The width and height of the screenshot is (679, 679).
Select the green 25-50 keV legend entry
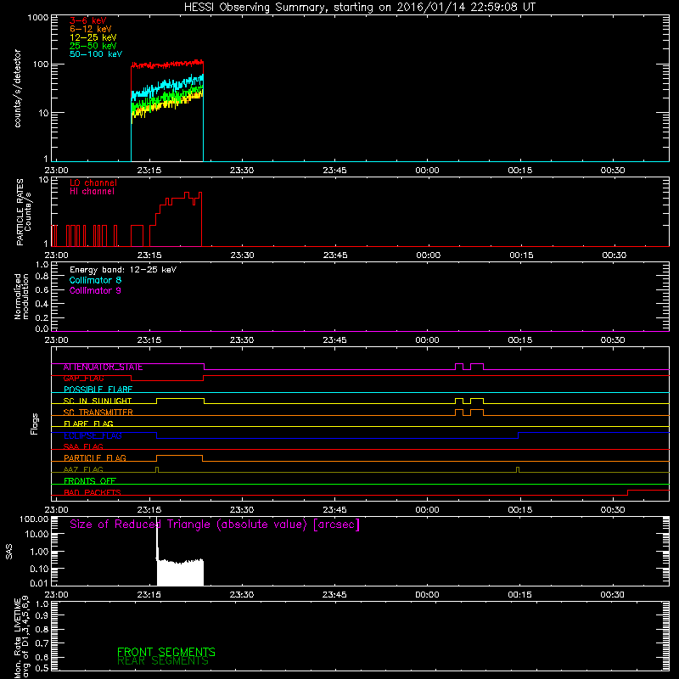click(93, 46)
